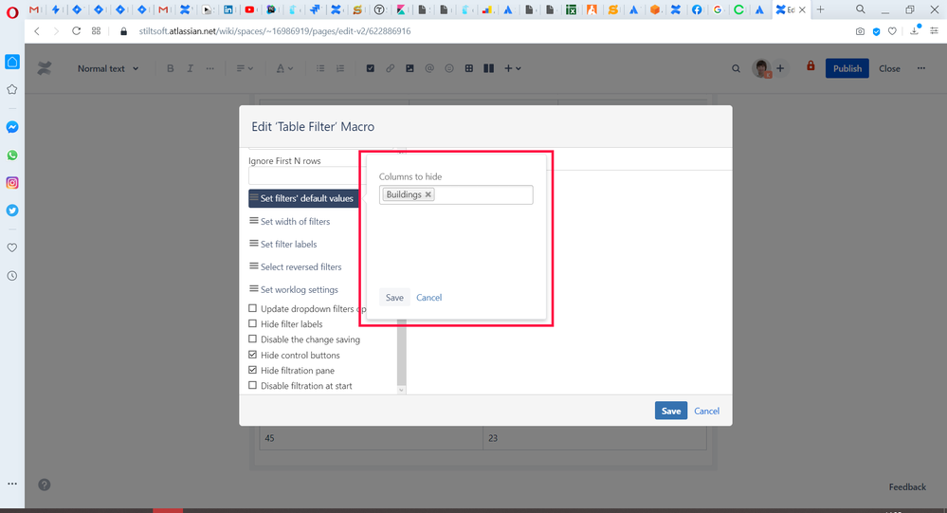
Task: Uncheck Hide filtration pane checkbox
Action: tap(252, 370)
